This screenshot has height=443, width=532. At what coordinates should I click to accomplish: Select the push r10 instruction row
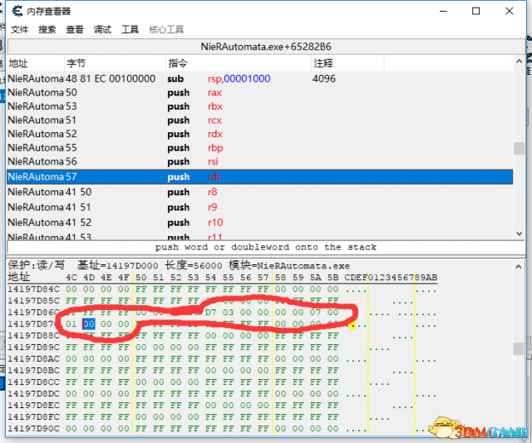(x=260, y=223)
